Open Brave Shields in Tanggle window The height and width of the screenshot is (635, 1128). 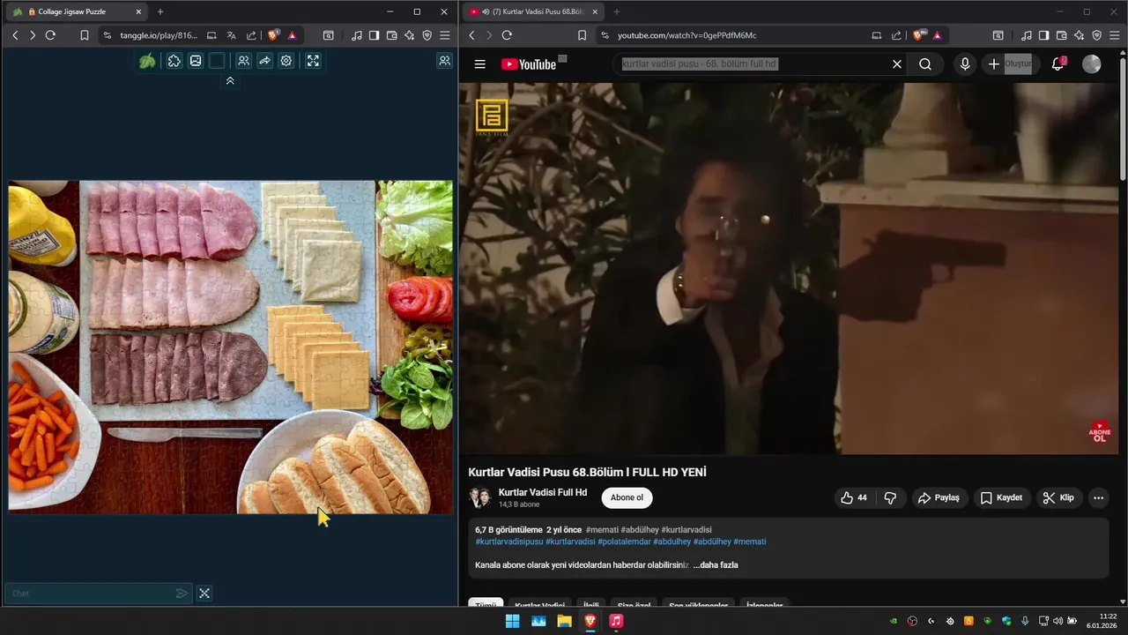click(x=273, y=35)
